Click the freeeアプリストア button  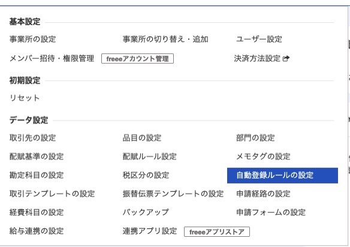point(217,232)
